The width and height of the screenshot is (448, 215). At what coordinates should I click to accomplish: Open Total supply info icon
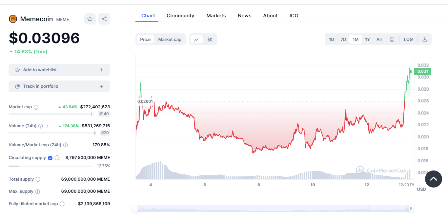coord(38,179)
